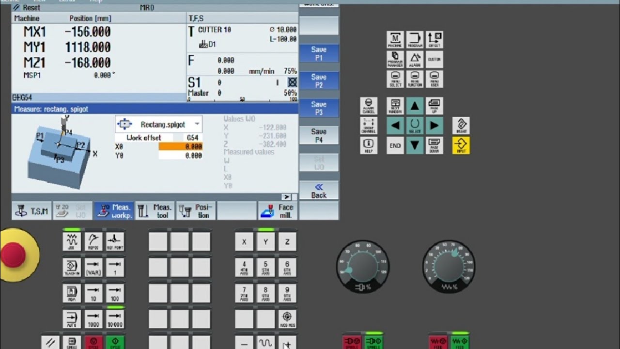Hit the MENU USER key

[434, 79]
